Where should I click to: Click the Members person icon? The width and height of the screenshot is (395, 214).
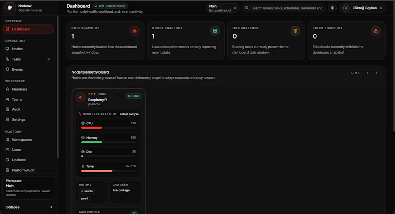point(7,89)
